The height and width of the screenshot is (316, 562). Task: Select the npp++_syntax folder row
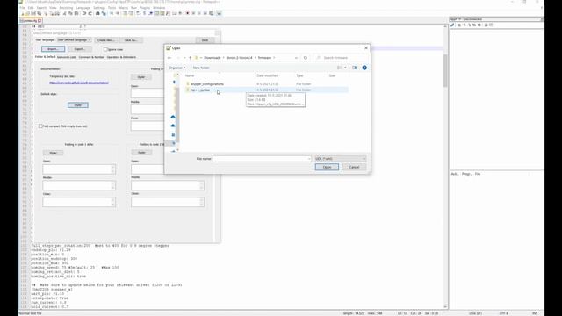(x=267, y=90)
